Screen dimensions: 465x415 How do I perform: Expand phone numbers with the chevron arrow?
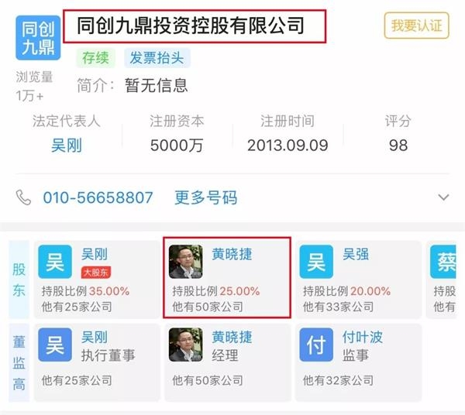(x=443, y=197)
